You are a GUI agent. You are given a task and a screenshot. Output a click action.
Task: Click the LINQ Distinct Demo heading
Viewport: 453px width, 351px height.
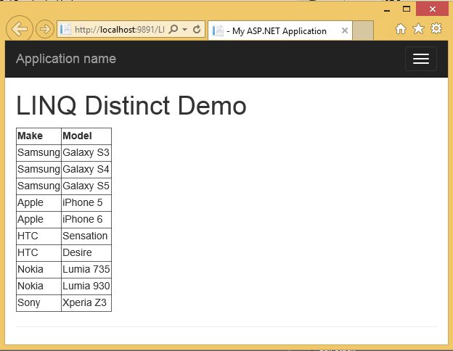pos(131,106)
